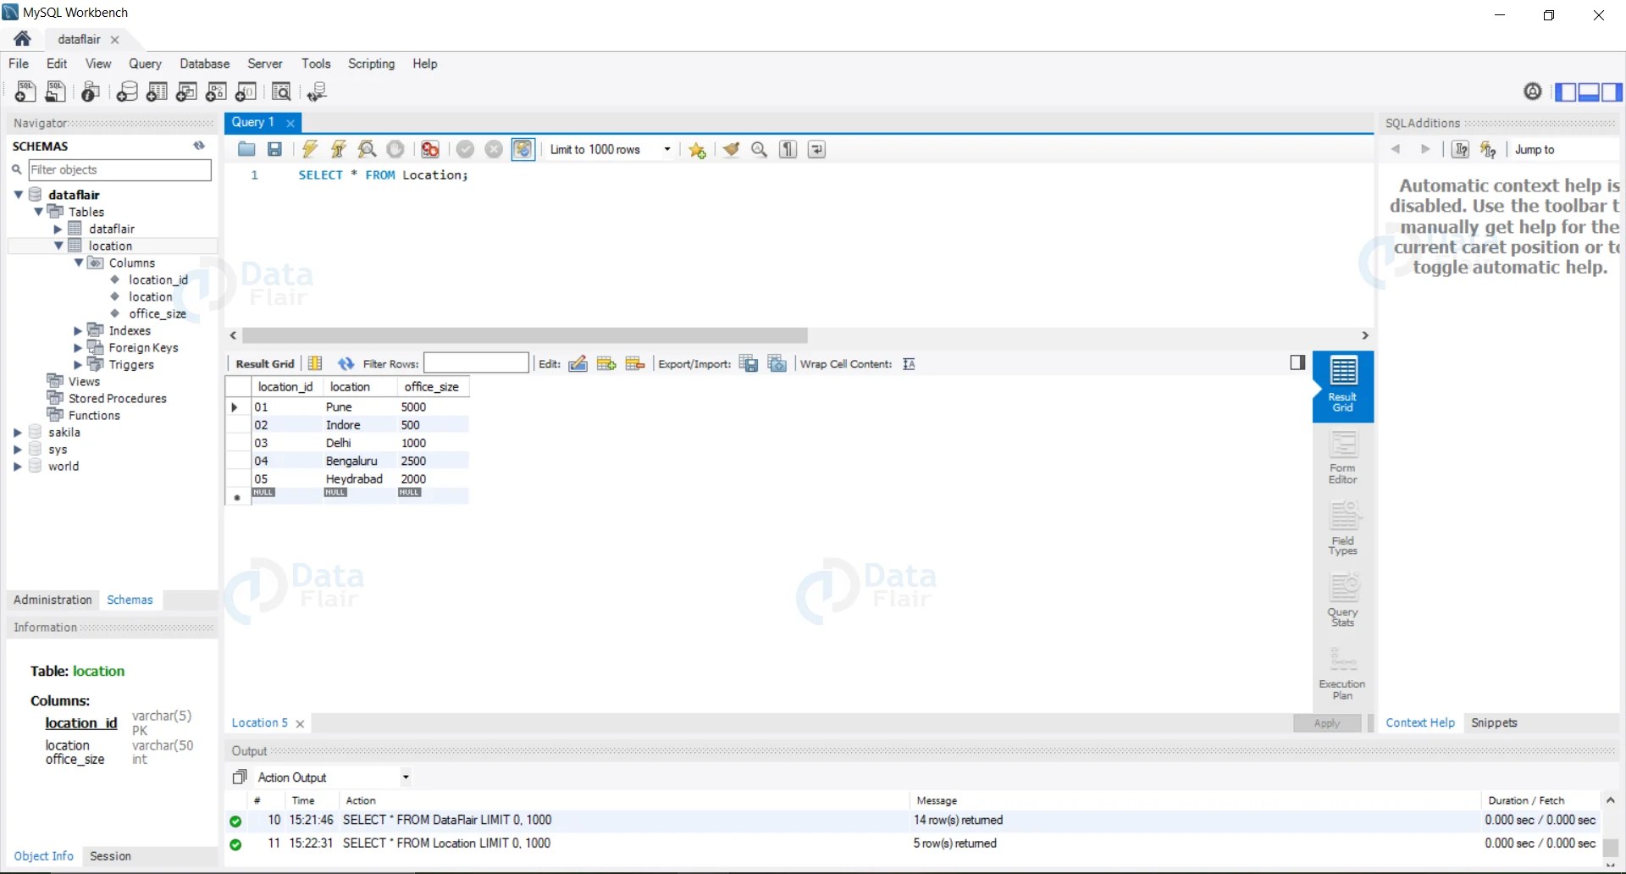Toggle the bottom output panel visibility
Image resolution: width=1626 pixels, height=874 pixels.
(1589, 91)
